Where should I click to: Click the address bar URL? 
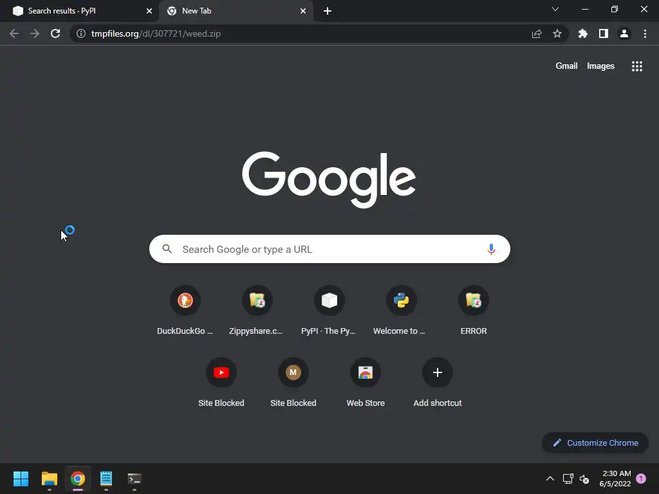pyautogui.click(x=156, y=33)
